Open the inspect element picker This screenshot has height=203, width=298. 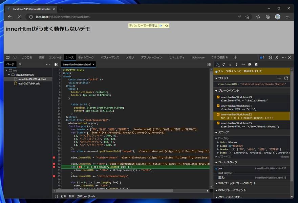point(7,57)
